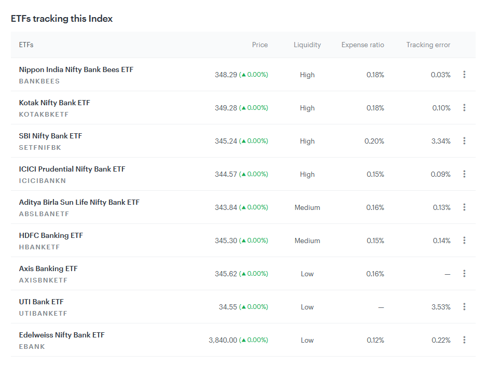This screenshot has height=367, width=485.
Task: Open three-dot menu for Edelweiss Nifty Bank ETF
Action: pos(464,340)
